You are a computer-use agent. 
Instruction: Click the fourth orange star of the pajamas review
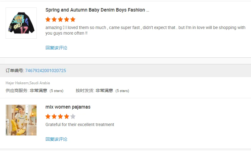pyautogui.click(x=67, y=116)
